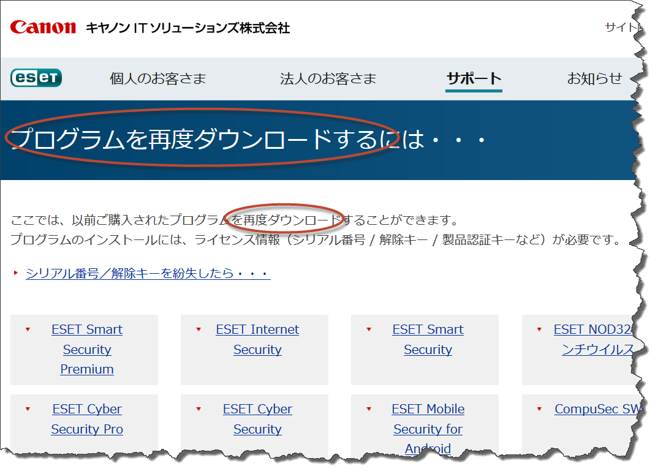Open the 個人のお客さま menu
Screen dimensions: 658x474
point(158,78)
